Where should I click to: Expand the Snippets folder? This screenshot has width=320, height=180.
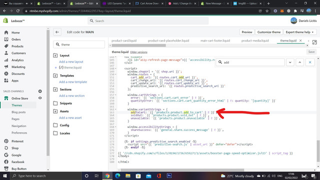coord(55,103)
